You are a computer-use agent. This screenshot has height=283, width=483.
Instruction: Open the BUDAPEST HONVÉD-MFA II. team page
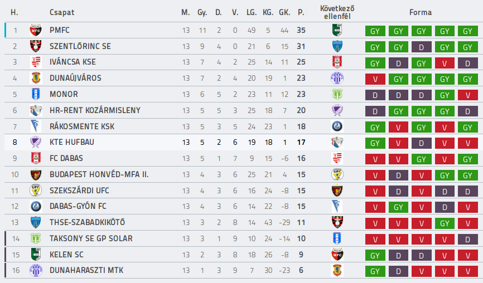tap(99, 174)
